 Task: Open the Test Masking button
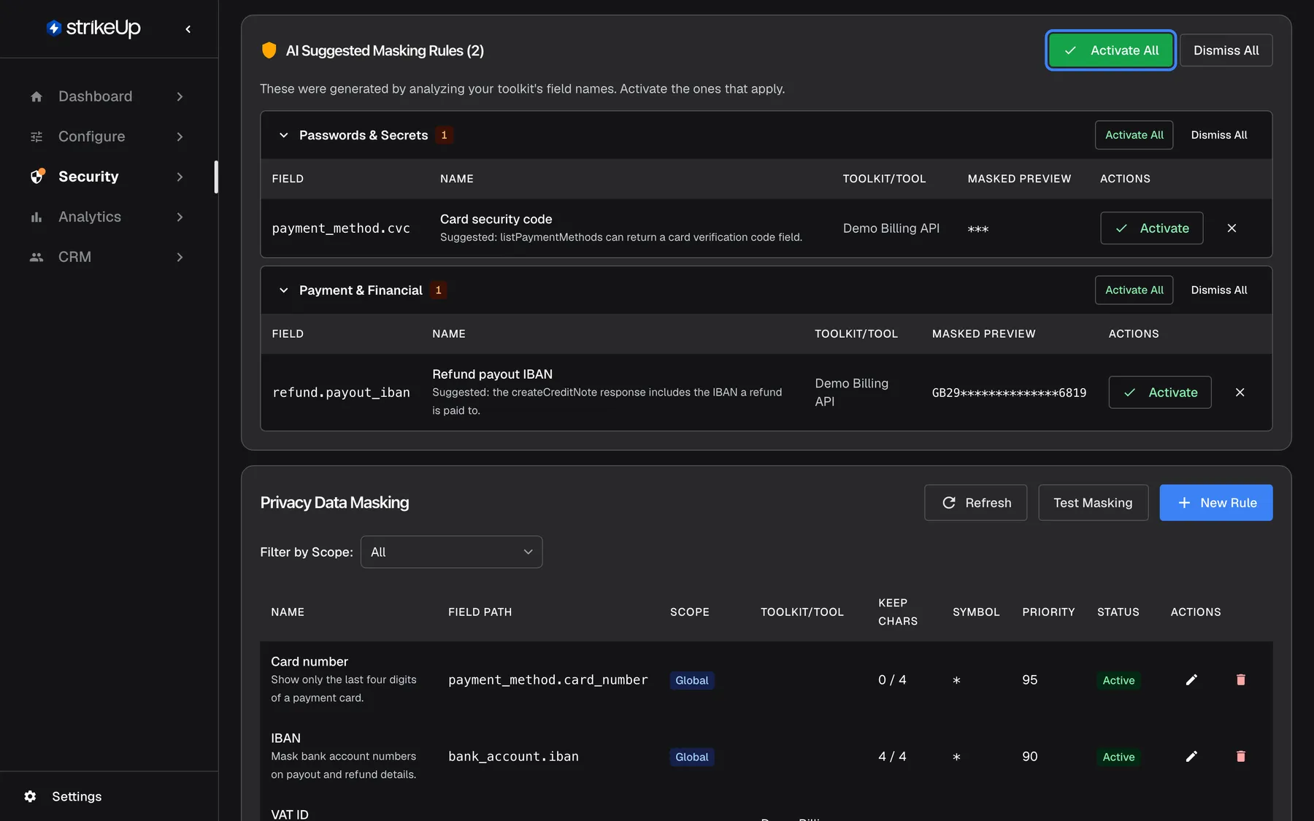pyautogui.click(x=1093, y=503)
